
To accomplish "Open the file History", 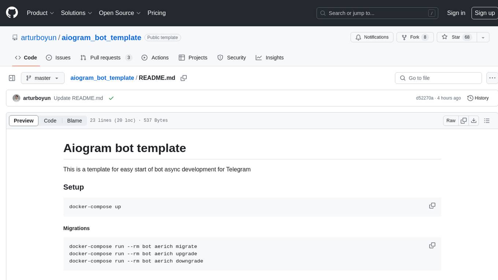I will [x=478, y=98].
